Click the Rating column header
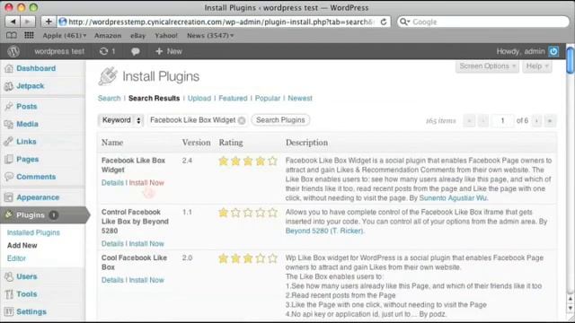Screen dimensions: 575x323 [x=231, y=143]
